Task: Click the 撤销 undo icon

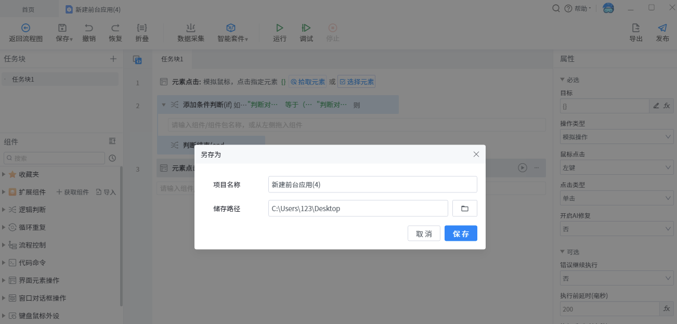Action: [89, 28]
